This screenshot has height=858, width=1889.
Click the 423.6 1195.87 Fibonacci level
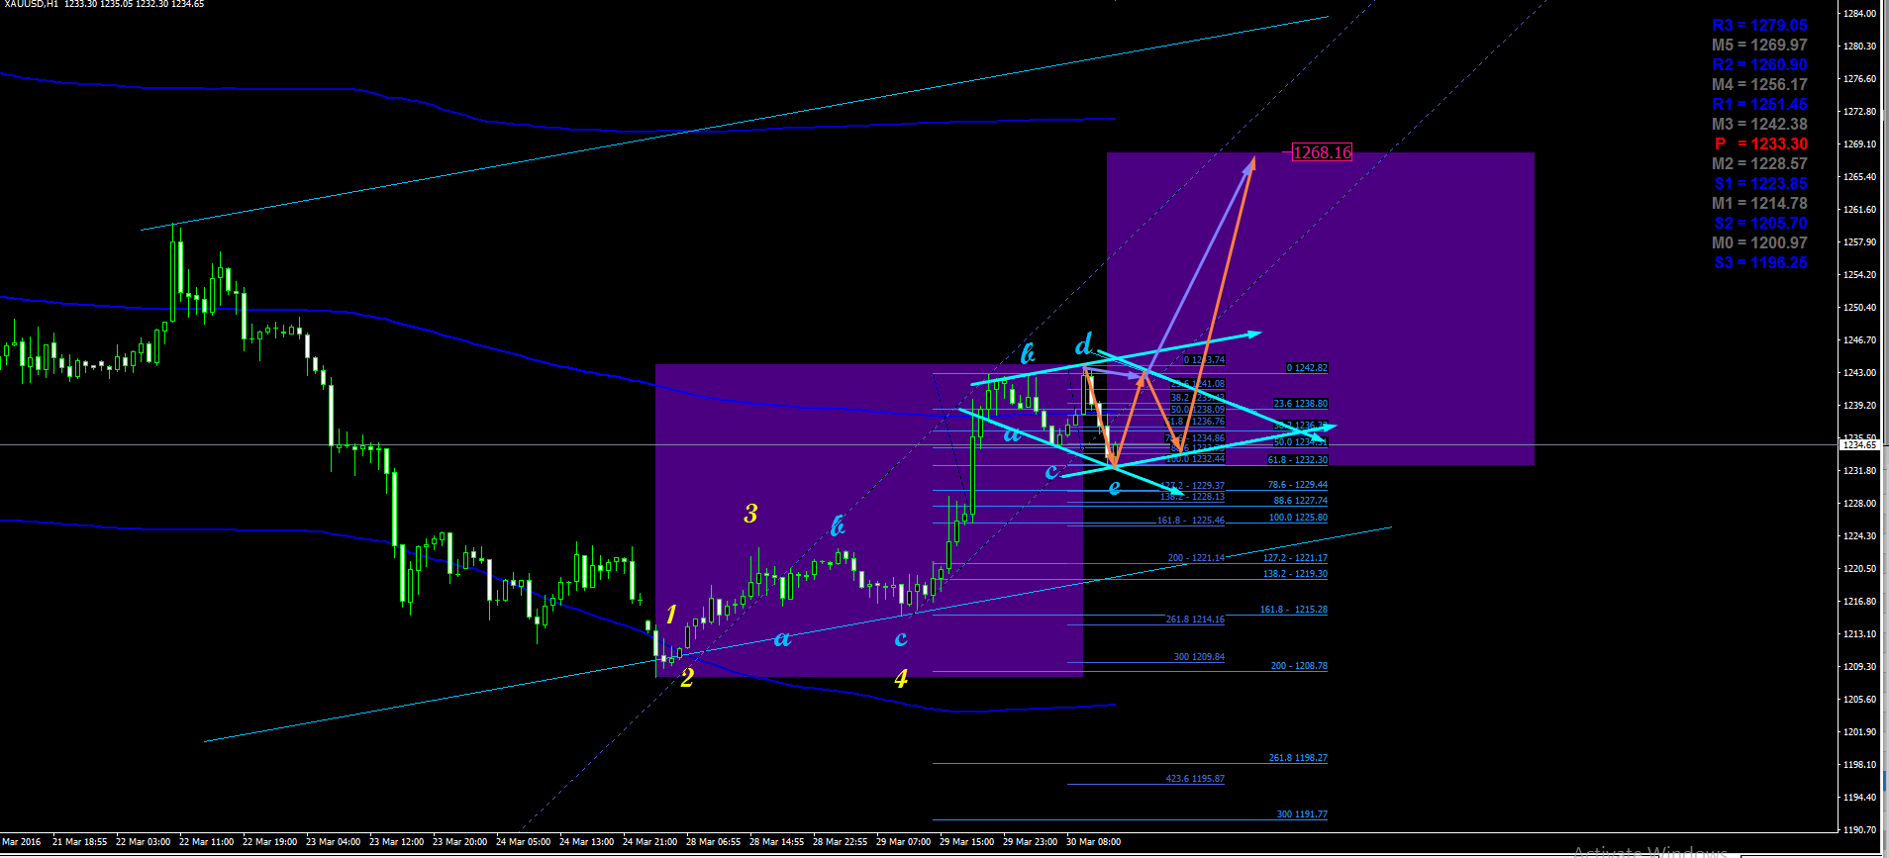pyautogui.click(x=1195, y=779)
